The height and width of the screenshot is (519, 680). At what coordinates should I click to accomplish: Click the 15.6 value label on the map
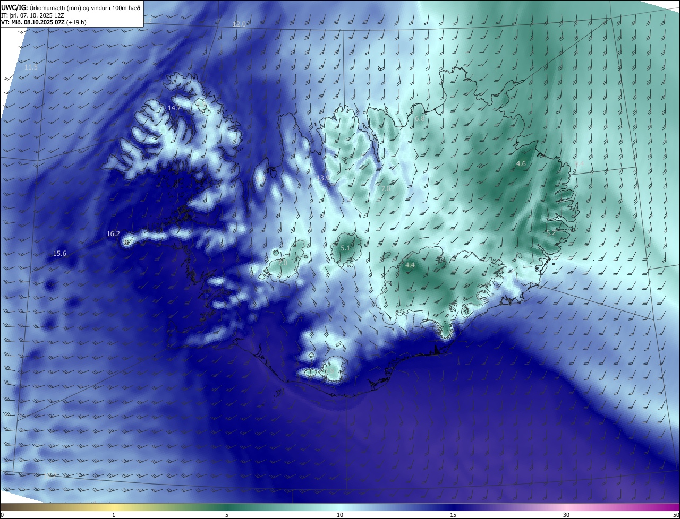59,254
